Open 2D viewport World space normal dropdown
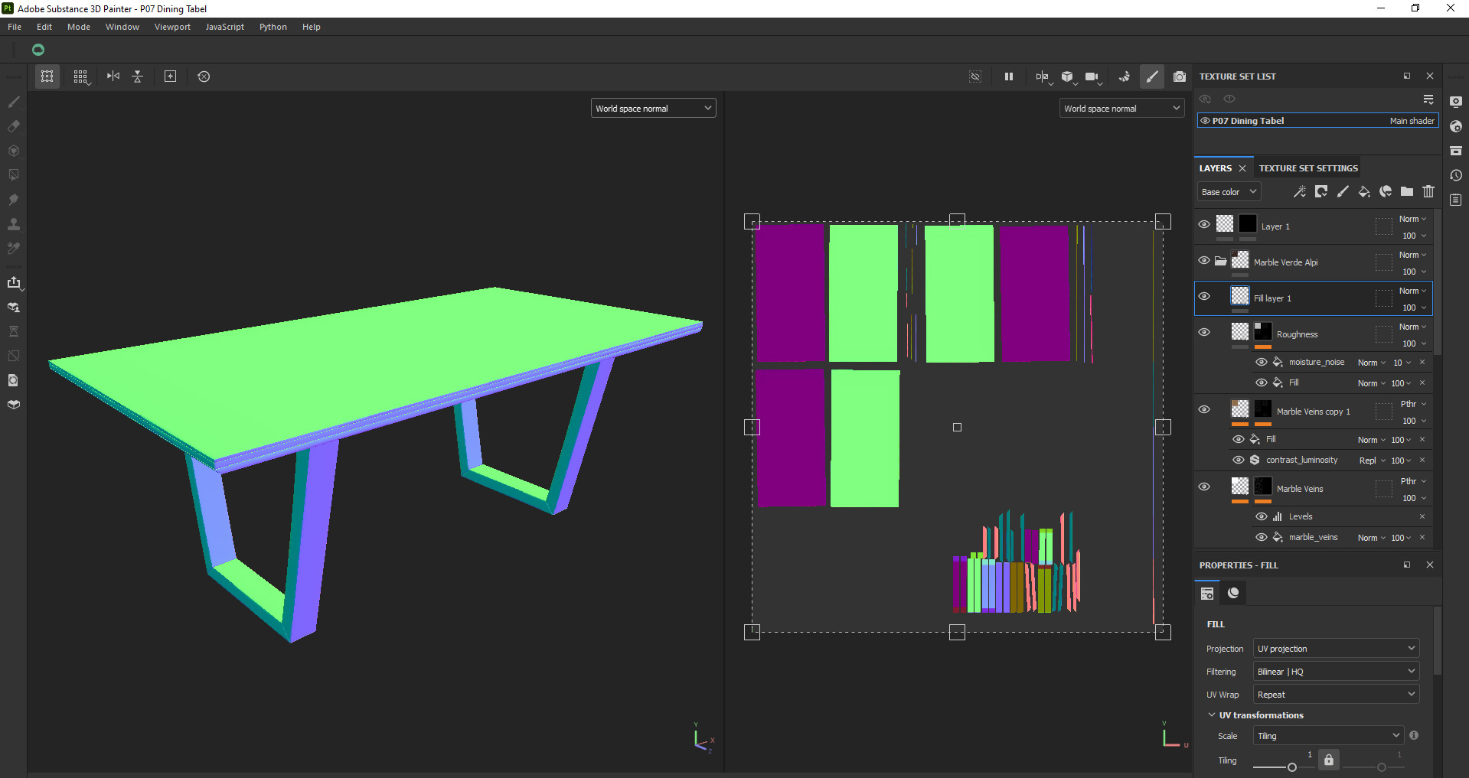The image size is (1469, 778). click(1121, 109)
